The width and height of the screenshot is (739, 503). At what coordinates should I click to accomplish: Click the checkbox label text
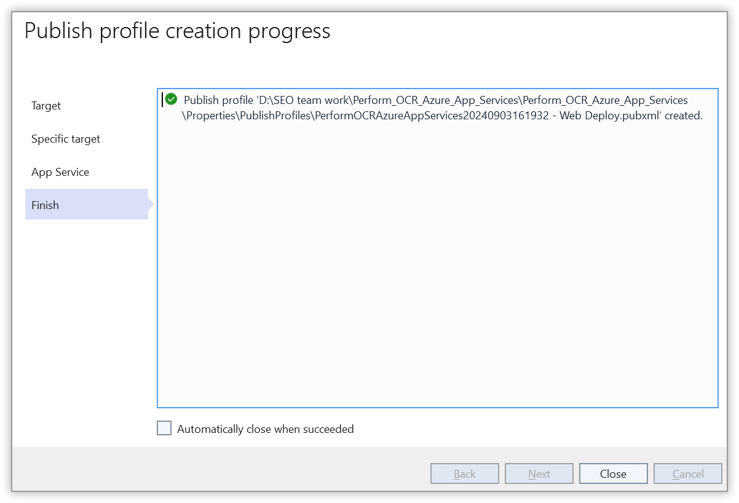265,429
